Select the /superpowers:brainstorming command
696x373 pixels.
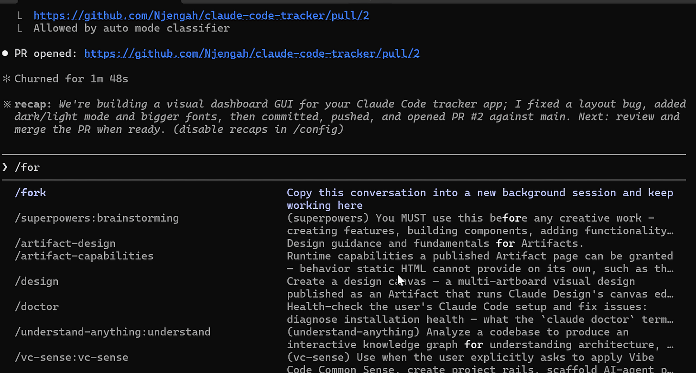pos(97,218)
